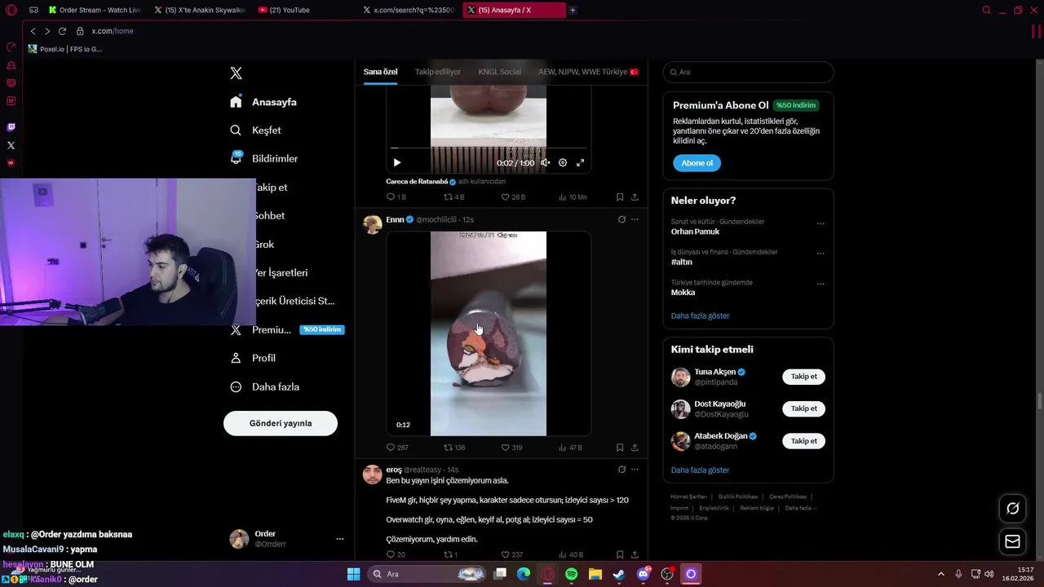The height and width of the screenshot is (587, 1044).
Task: Switch to AEW, NJPW, WWE Türkiye tab
Action: tap(588, 72)
